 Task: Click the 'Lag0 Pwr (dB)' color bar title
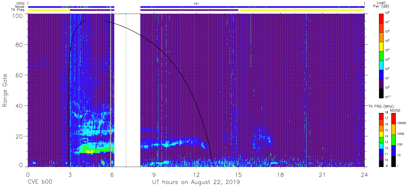pos(382,4)
